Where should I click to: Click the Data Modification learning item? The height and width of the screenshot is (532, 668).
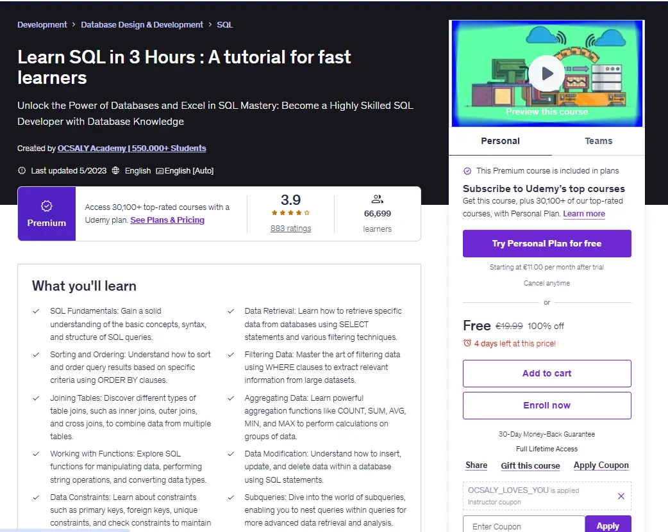(x=322, y=467)
